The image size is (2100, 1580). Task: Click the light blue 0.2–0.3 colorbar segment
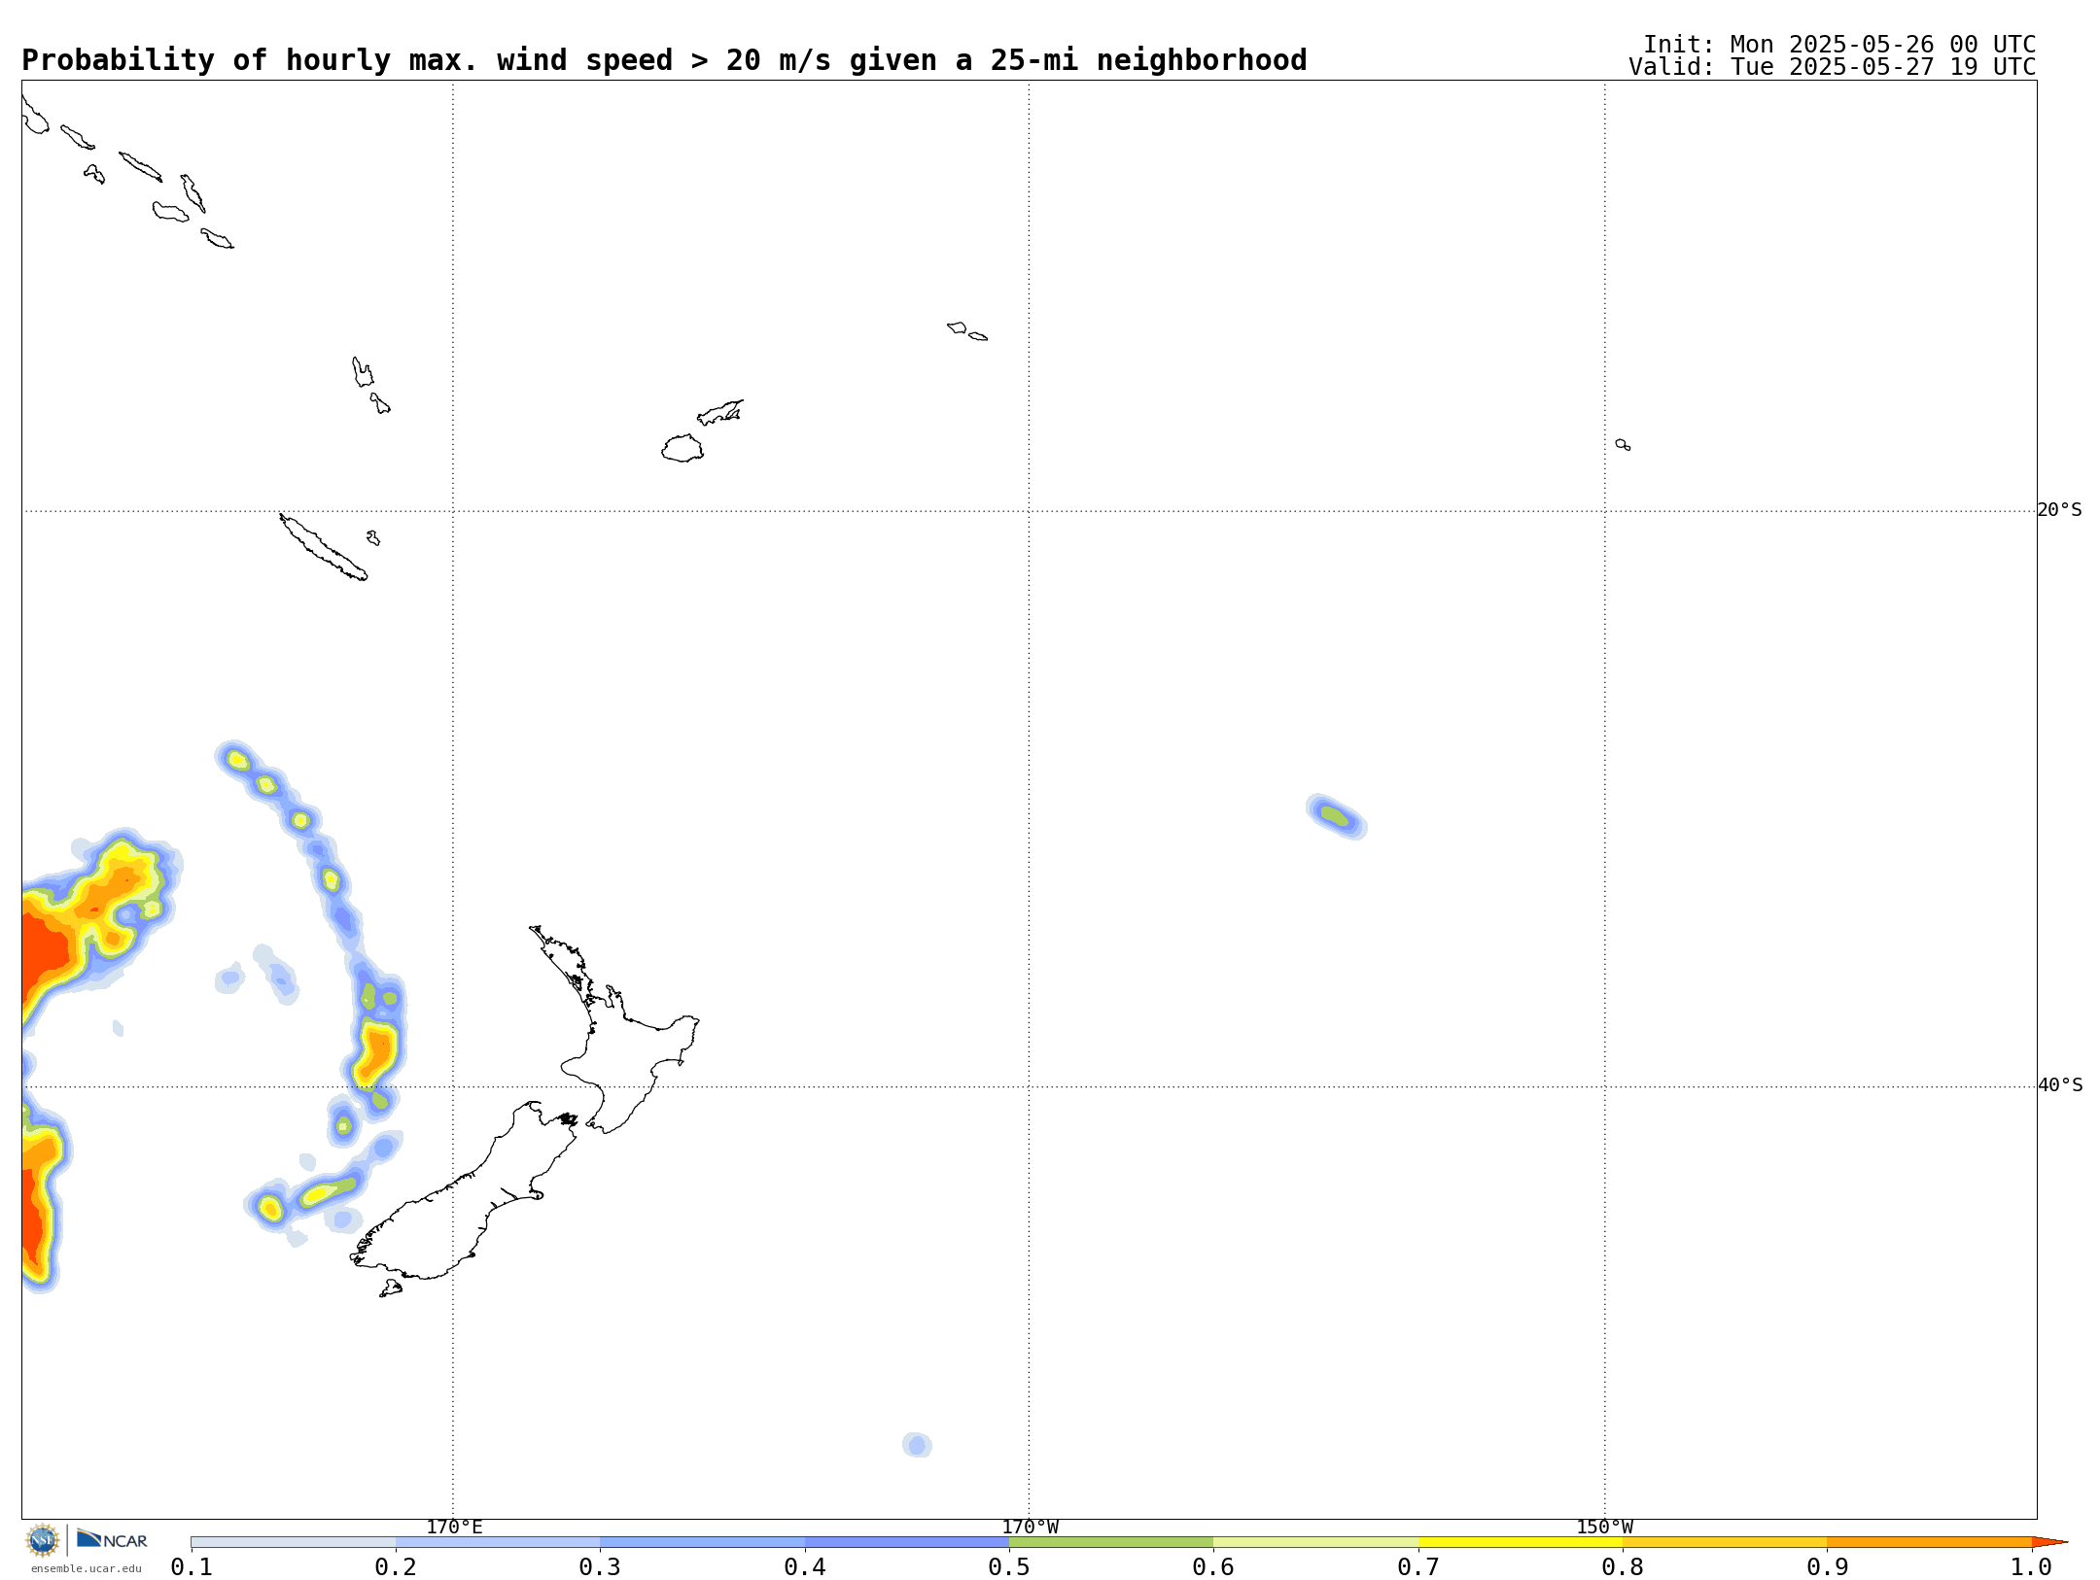click(498, 1542)
